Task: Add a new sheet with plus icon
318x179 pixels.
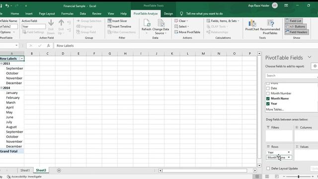Action: tap(59, 171)
